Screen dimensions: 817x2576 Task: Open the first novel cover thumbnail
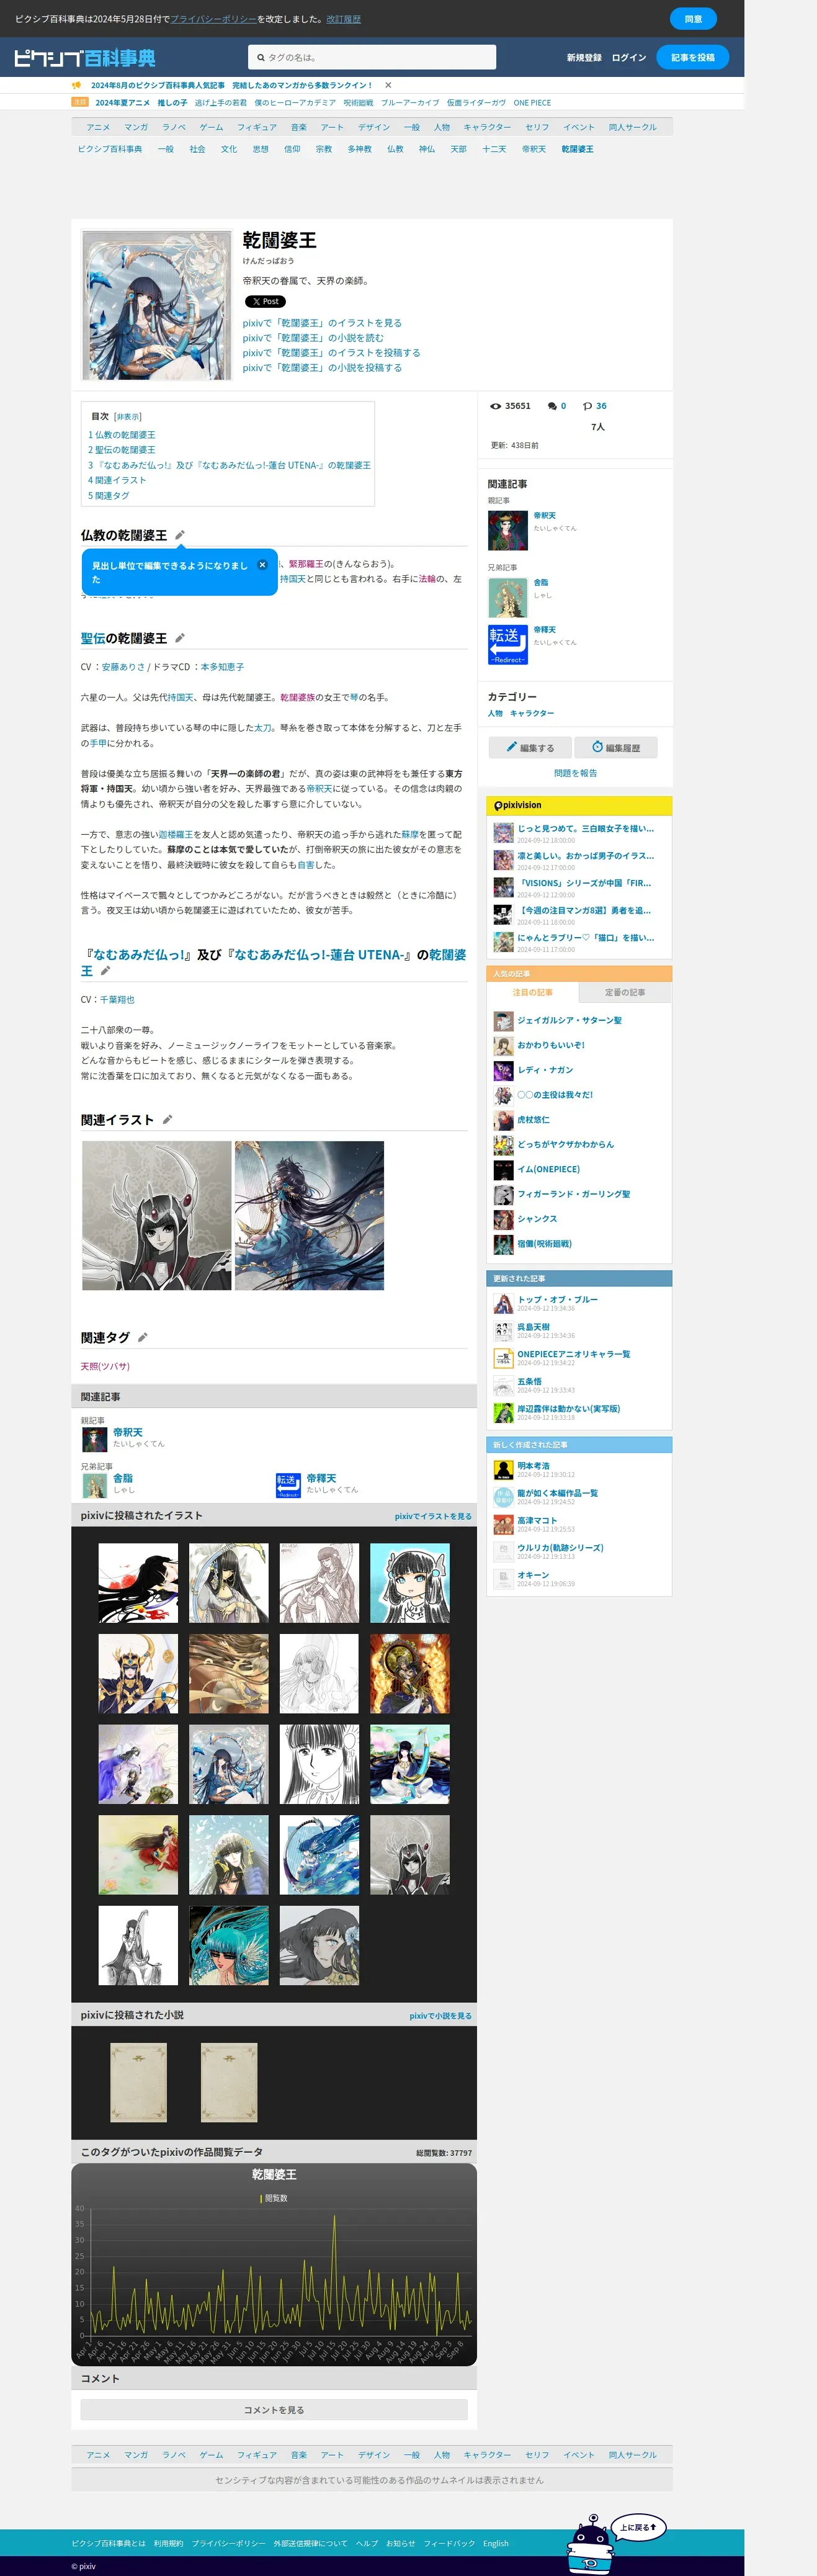click(x=138, y=2082)
